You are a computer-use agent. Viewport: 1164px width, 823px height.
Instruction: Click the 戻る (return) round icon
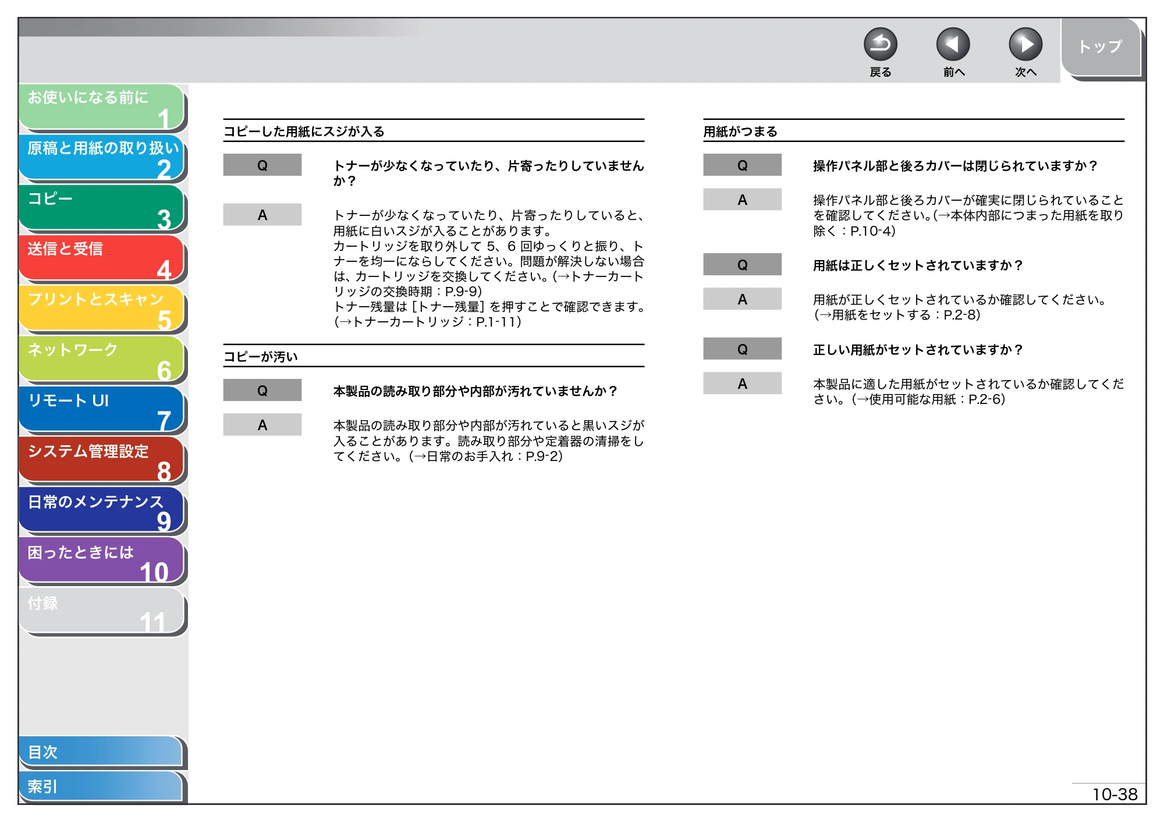tap(880, 44)
